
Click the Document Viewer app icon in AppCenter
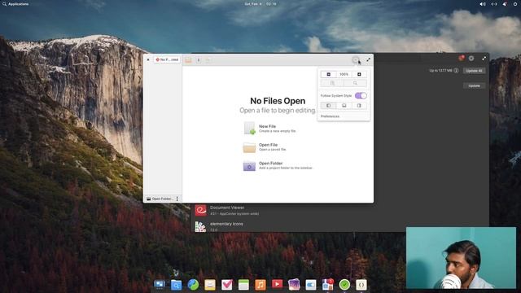click(201, 210)
